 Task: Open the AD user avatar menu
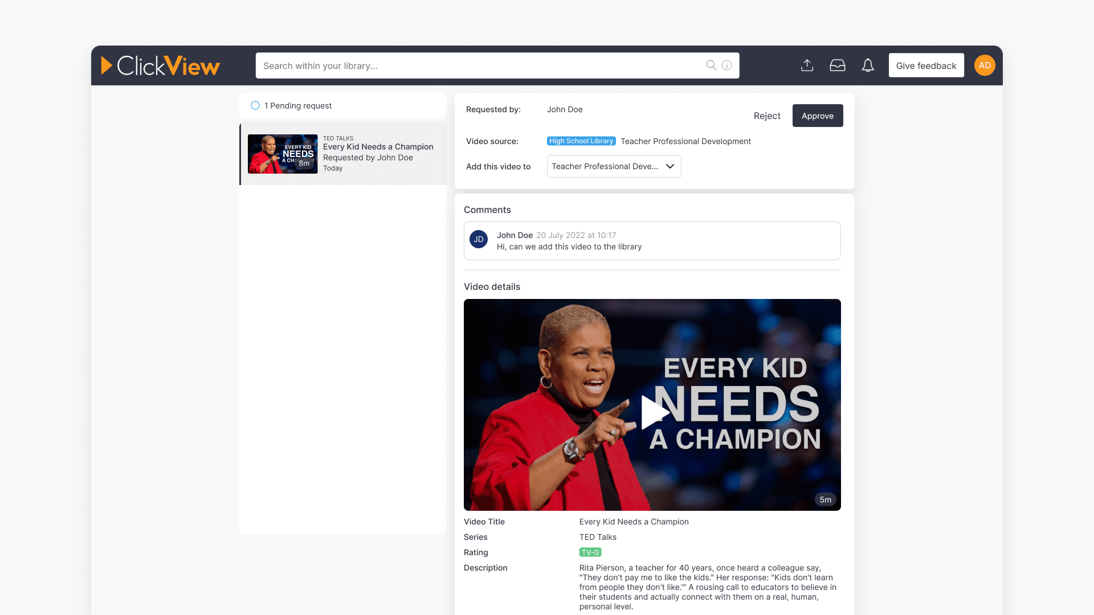pos(985,65)
